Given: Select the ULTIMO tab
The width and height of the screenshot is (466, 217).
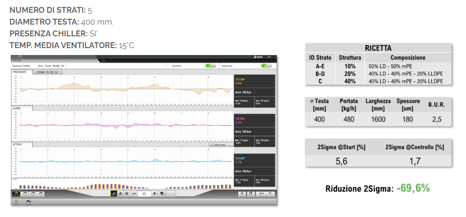Looking at the screenshot, I should tap(18, 108).
